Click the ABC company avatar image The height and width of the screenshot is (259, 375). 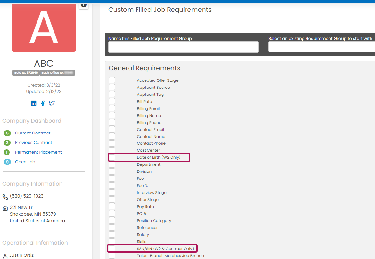tap(44, 27)
